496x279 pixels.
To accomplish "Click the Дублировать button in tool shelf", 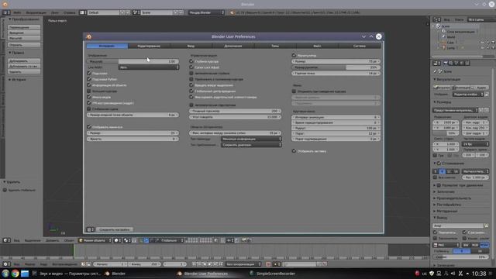I will pos(24,61).
